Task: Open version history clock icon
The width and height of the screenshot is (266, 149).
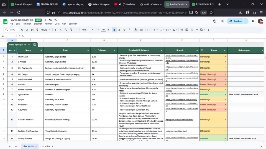Action: click(x=214, y=21)
